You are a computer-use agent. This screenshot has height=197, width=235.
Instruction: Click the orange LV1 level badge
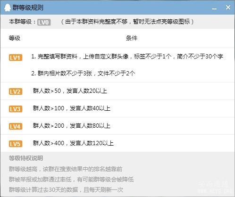16,57
